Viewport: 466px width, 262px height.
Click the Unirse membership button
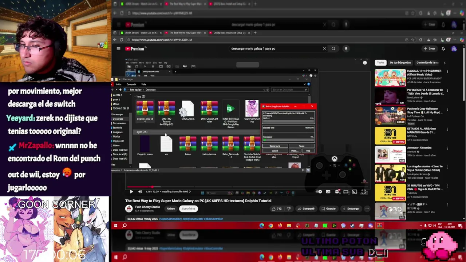tap(171, 209)
